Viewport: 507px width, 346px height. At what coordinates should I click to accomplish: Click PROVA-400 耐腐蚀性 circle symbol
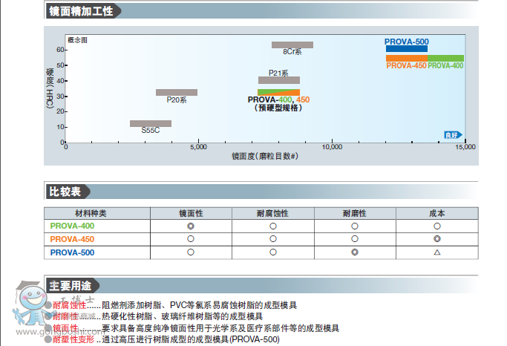pyautogui.click(x=273, y=226)
